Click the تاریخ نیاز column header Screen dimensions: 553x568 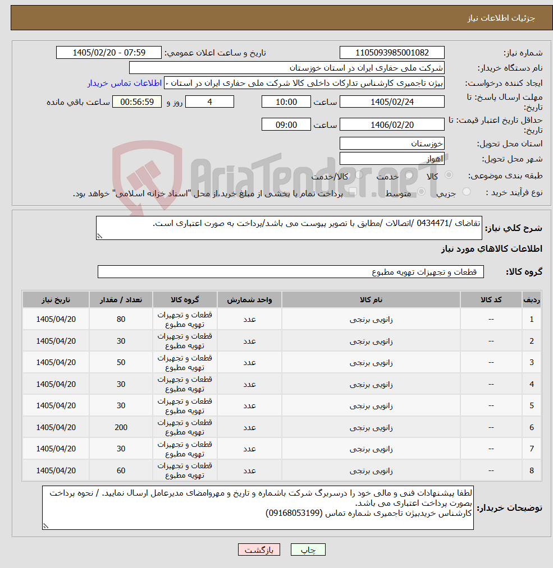point(56,299)
